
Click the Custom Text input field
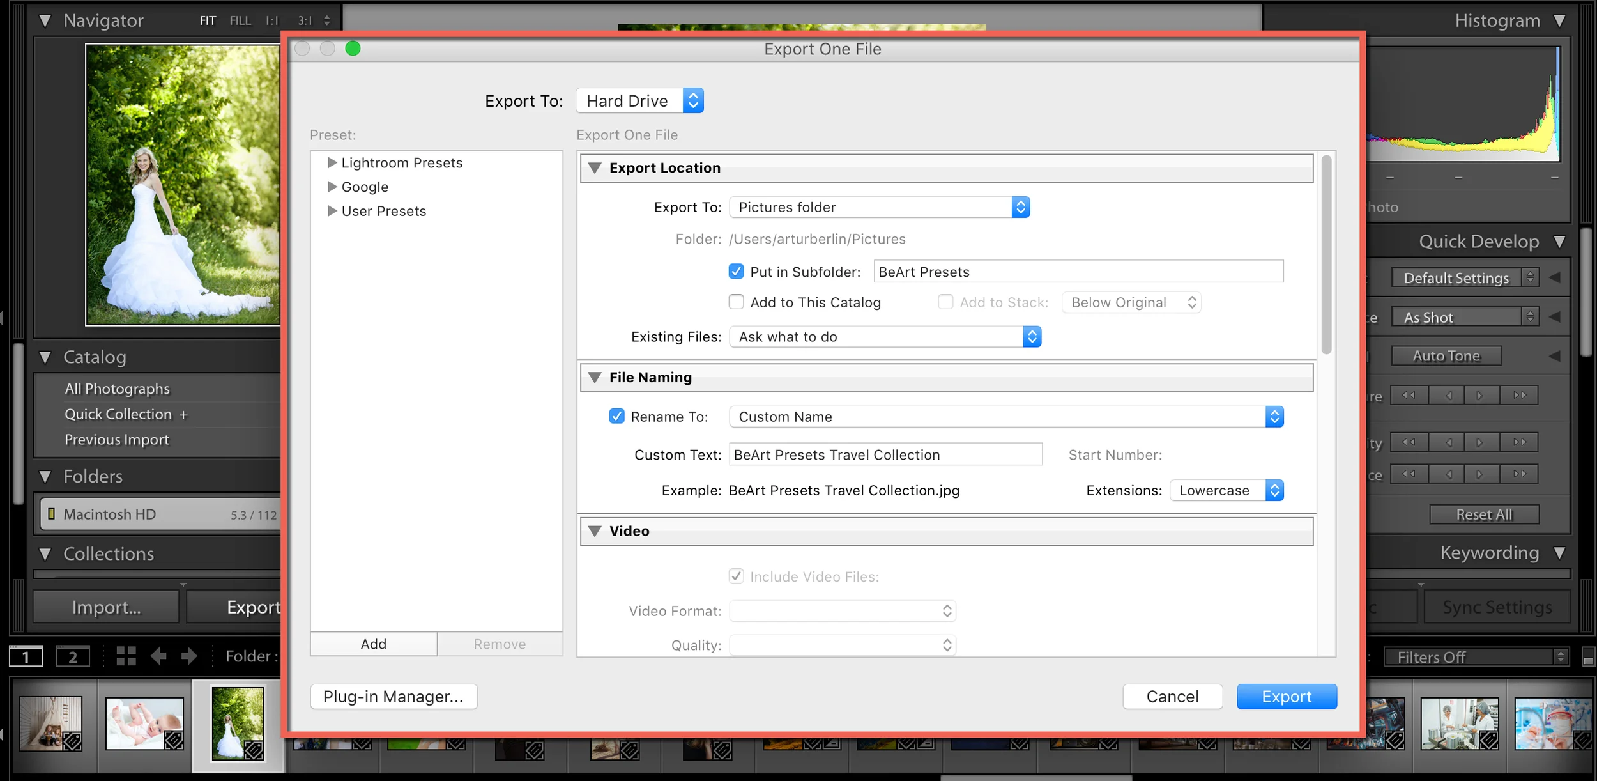tap(885, 455)
